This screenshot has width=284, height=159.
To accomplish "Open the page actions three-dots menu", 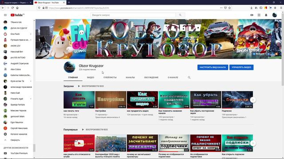I will 221,8.
